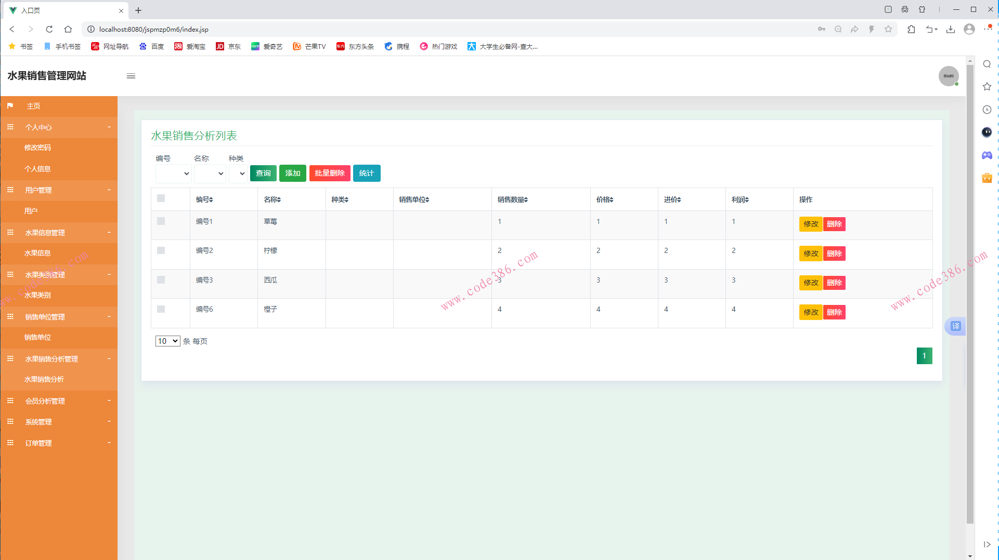Open browser downloads icon
The image size is (999, 560).
[951, 30]
